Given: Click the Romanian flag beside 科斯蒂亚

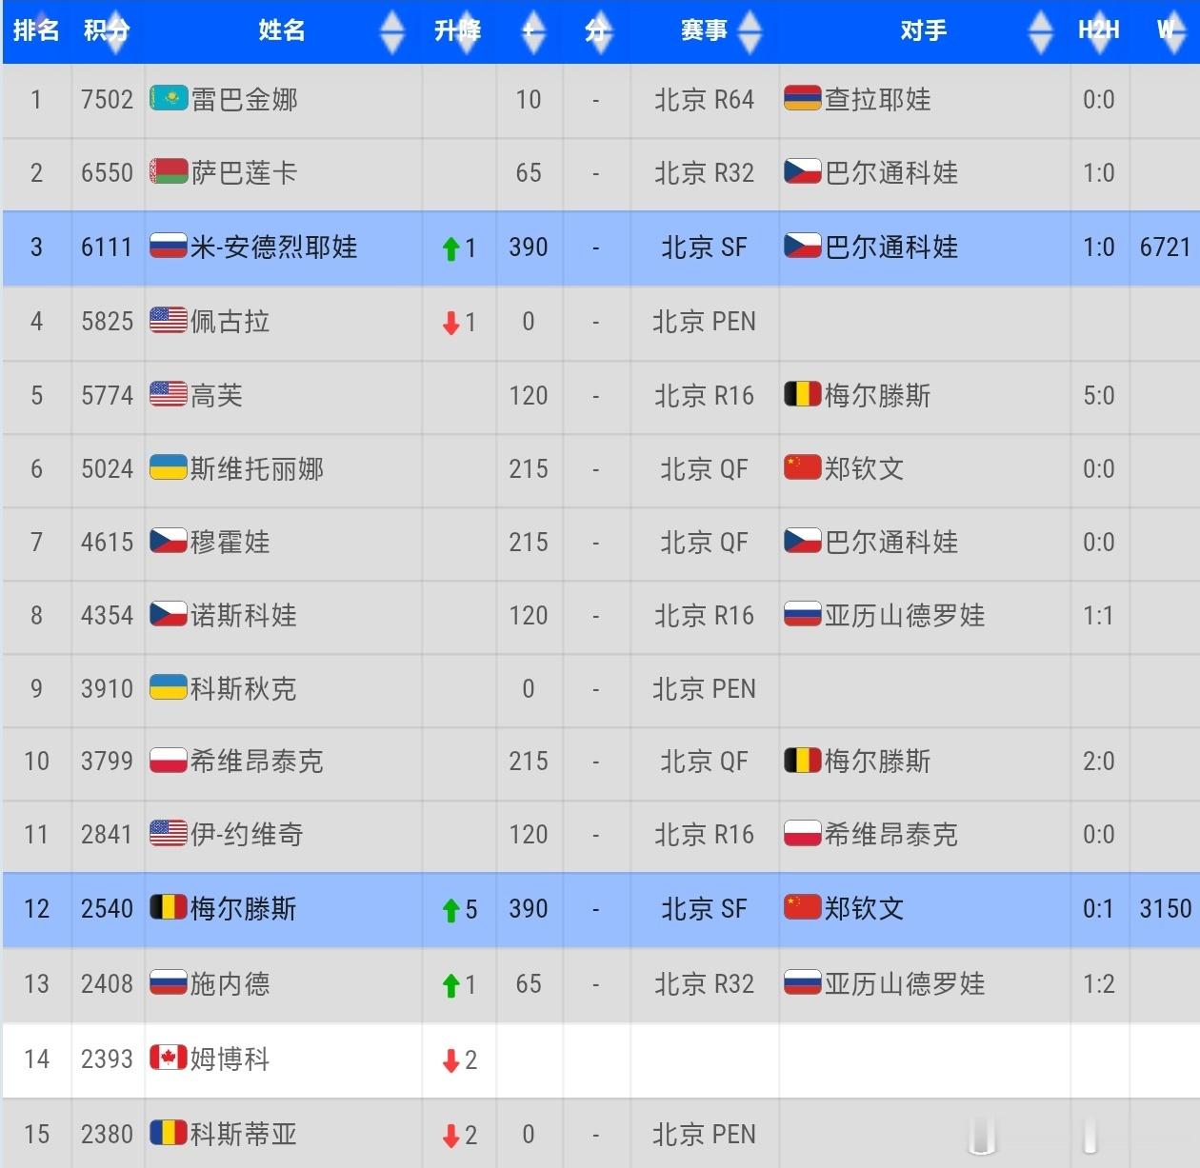Looking at the screenshot, I should 169,1133.
